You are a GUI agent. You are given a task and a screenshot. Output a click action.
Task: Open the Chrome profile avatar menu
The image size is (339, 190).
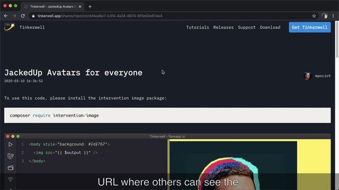coord(325,16)
